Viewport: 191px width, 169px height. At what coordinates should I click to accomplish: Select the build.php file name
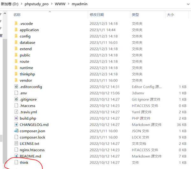(28, 118)
